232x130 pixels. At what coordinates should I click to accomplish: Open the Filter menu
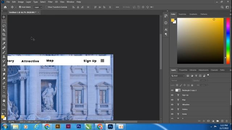pyautogui.click(x=50, y=2)
